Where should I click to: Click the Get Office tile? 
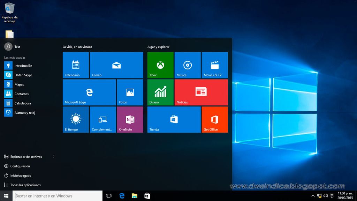click(x=215, y=119)
